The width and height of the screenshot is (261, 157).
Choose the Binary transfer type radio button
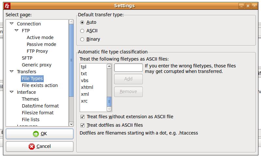(82, 39)
